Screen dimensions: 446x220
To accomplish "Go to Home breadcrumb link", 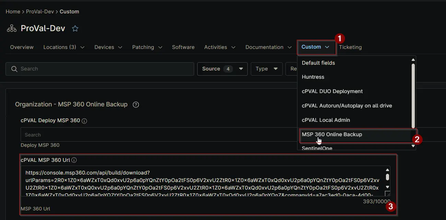I will coord(13,12).
